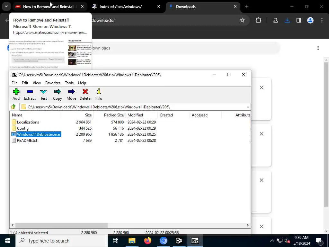Image resolution: width=329 pixels, height=247 pixels.
Task: Click the muted volume tray icon
Action: pyautogui.click(x=287, y=241)
